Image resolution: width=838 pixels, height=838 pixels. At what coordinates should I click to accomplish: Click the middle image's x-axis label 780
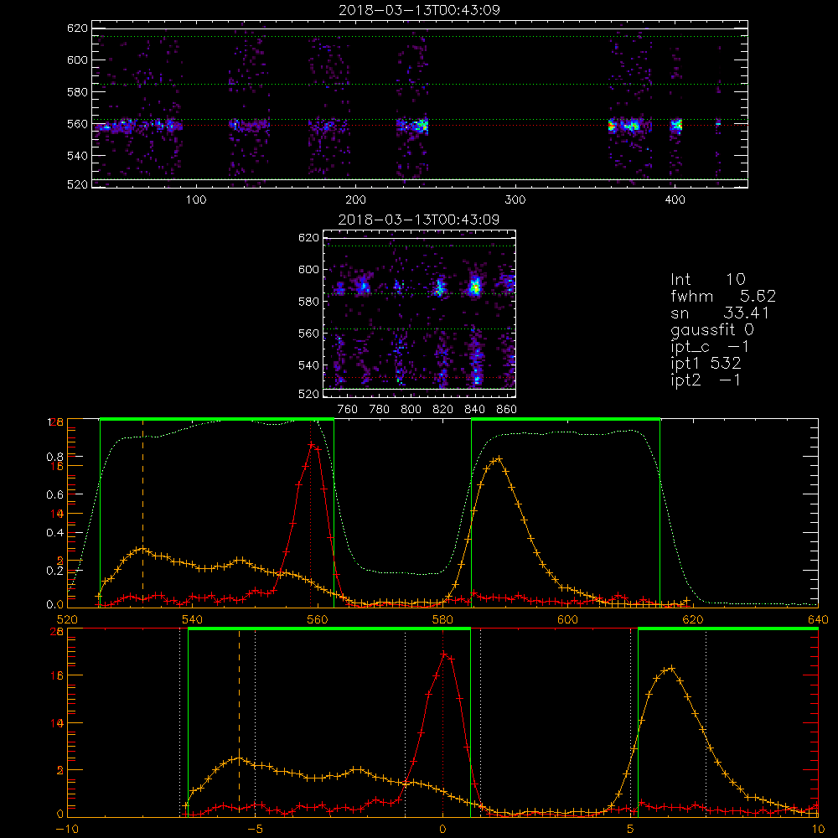[x=380, y=410]
